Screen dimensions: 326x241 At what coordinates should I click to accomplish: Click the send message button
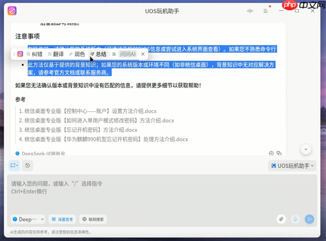[x=309, y=219]
